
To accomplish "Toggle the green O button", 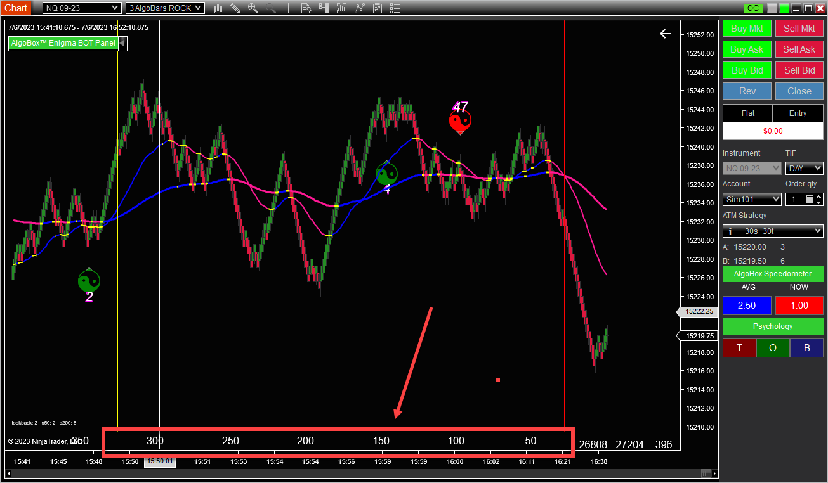I will [x=773, y=348].
